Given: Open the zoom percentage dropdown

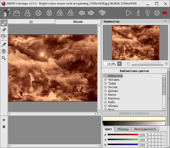Looking at the screenshot, I should click(x=119, y=64).
